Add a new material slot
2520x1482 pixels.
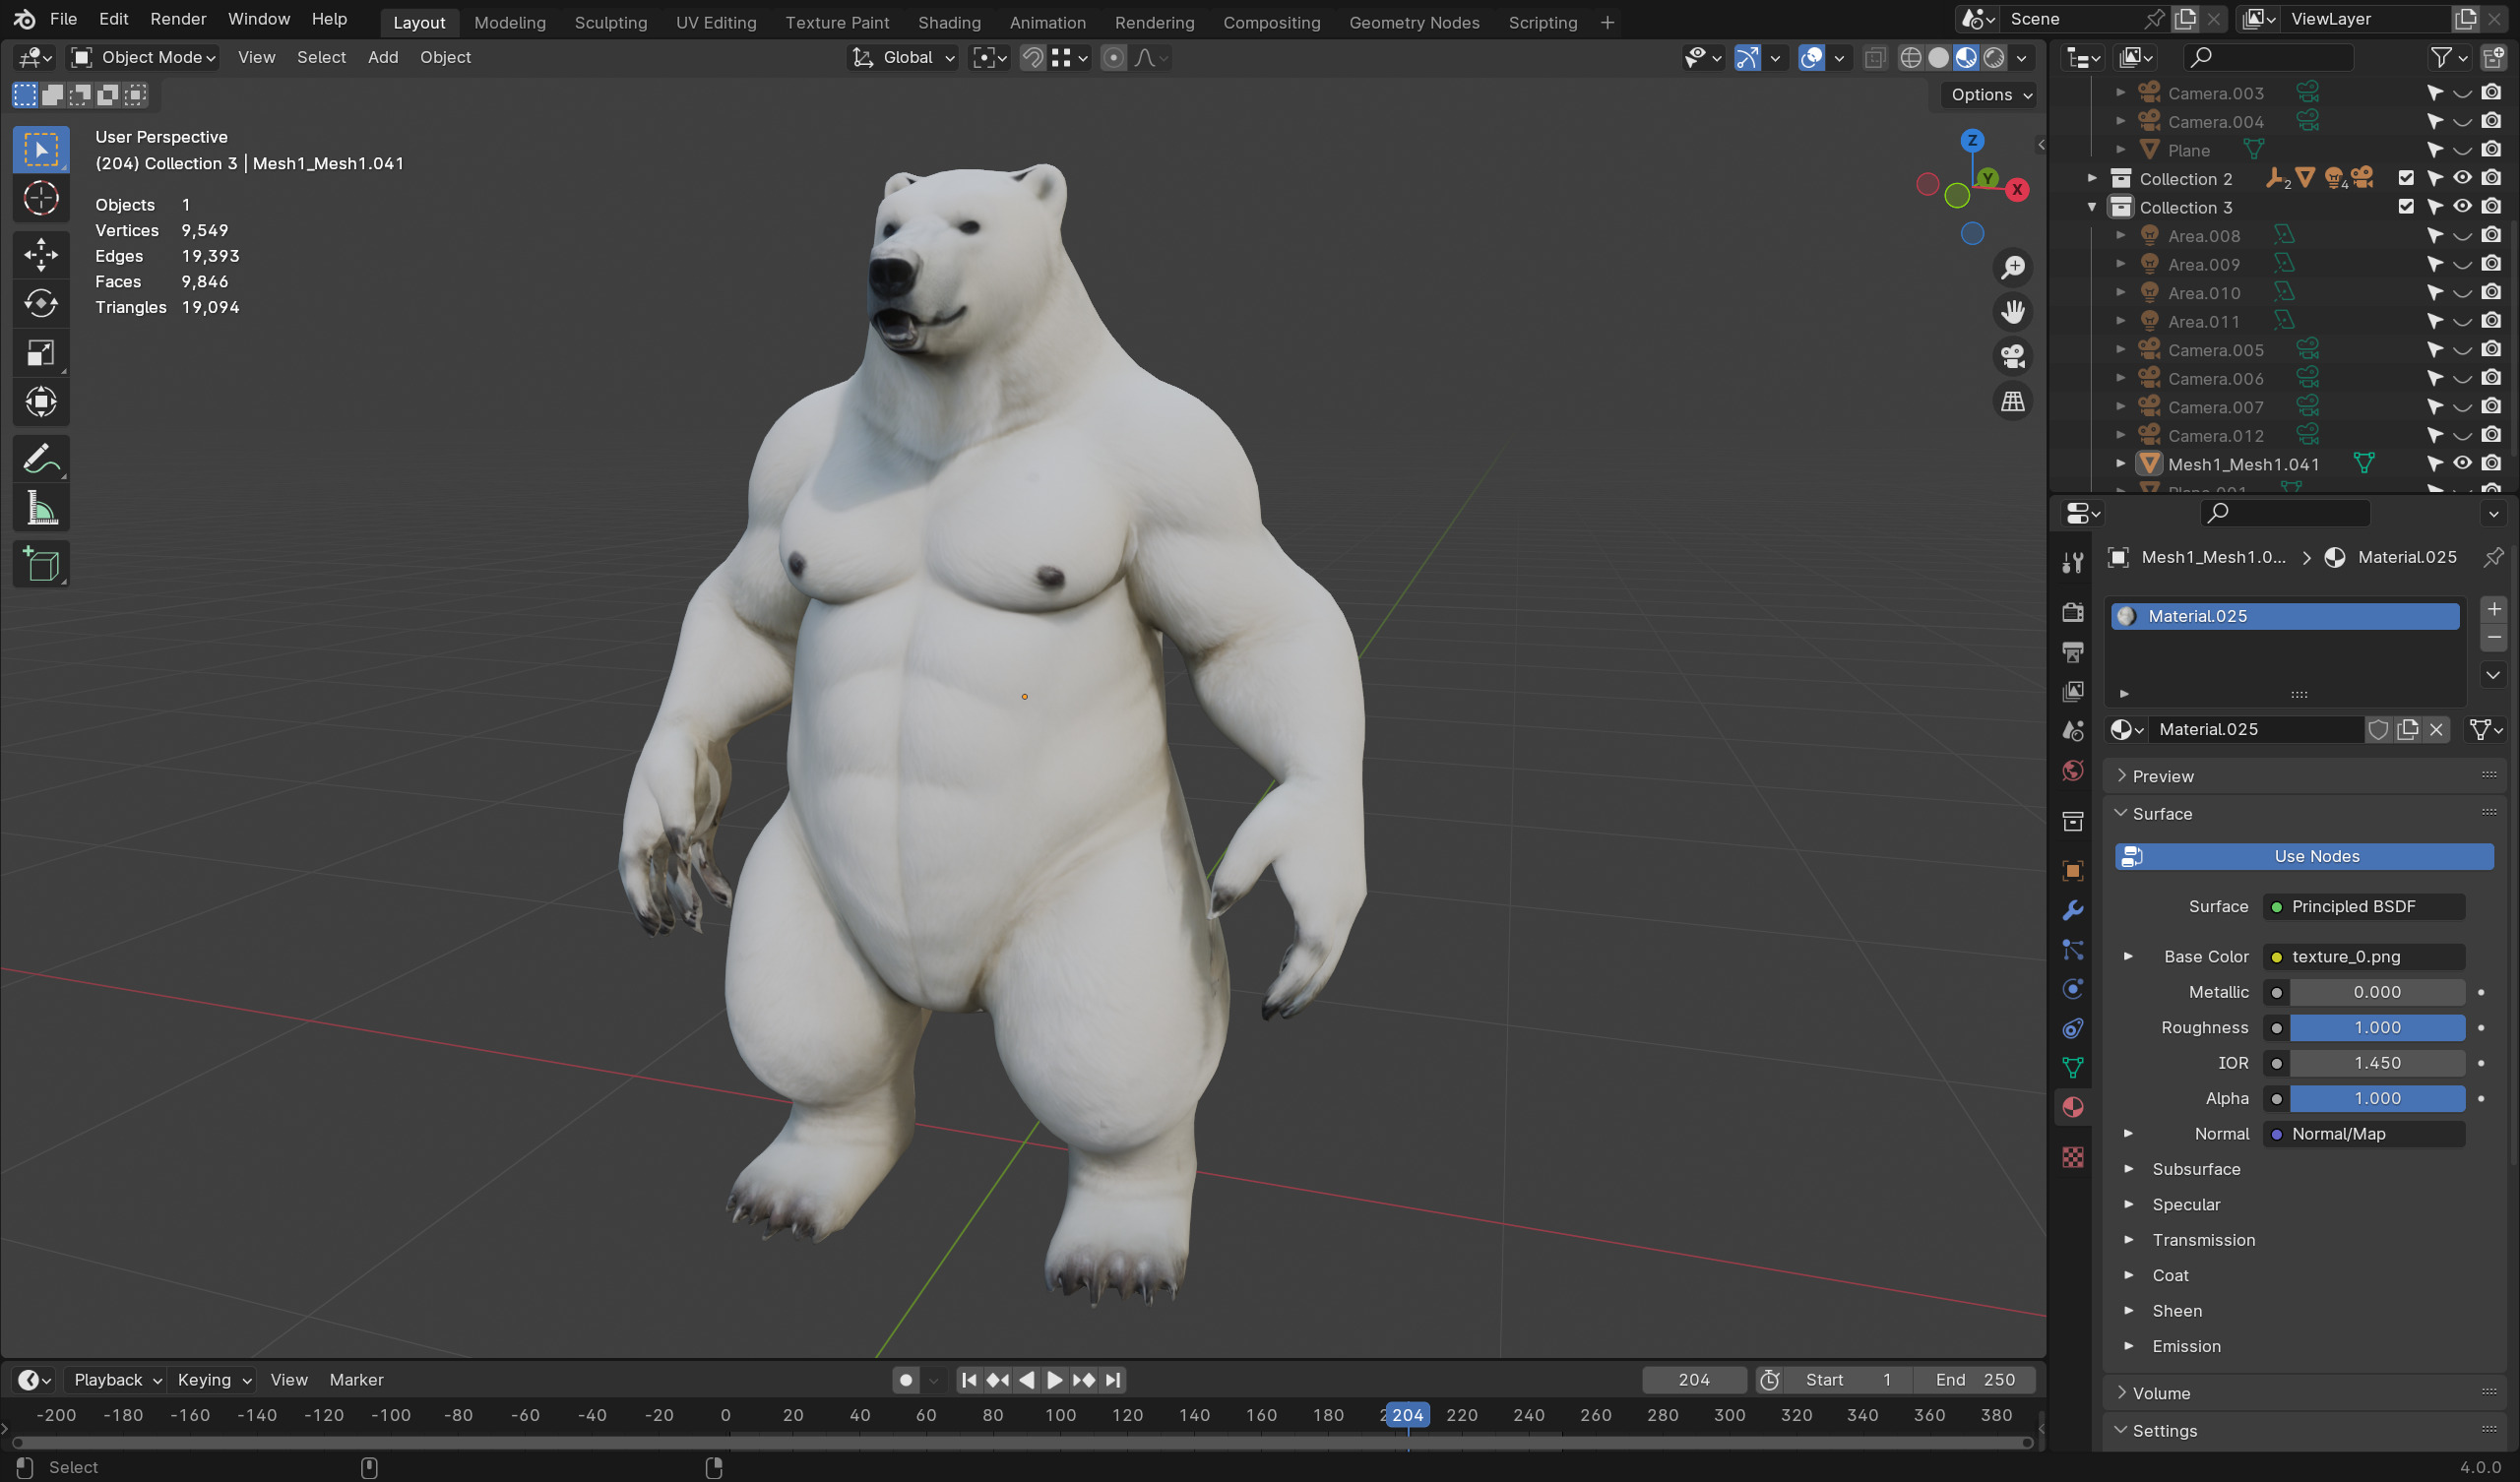[x=2494, y=609]
